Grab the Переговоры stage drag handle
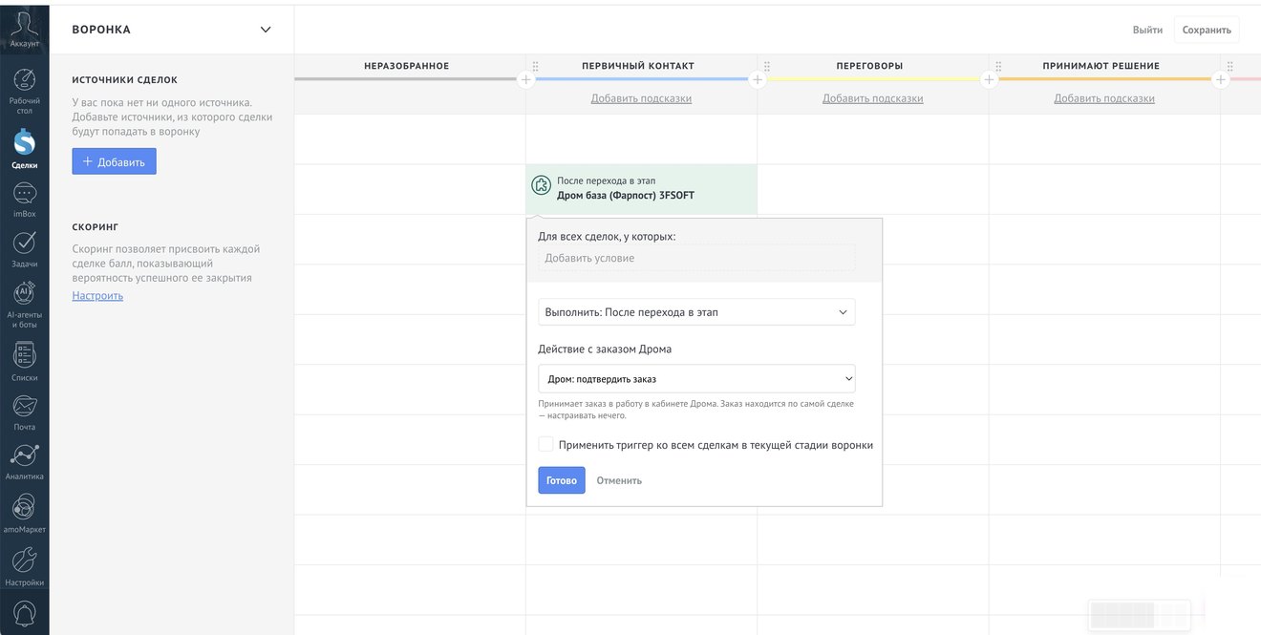The height and width of the screenshot is (635, 1261). [767, 66]
